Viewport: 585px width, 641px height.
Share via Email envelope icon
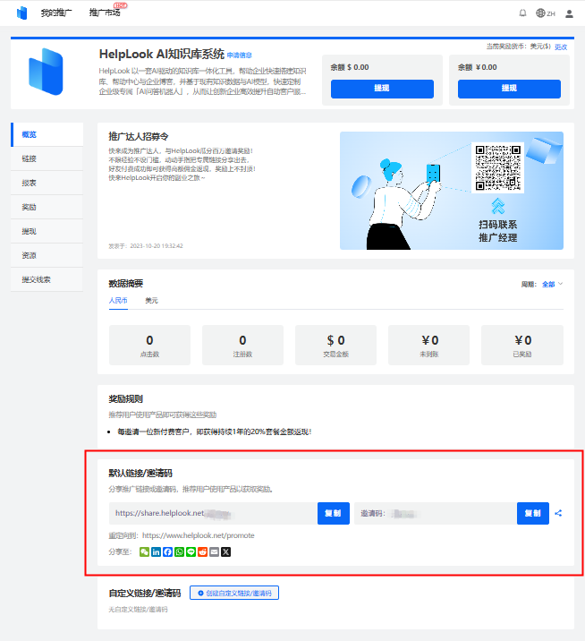click(214, 551)
